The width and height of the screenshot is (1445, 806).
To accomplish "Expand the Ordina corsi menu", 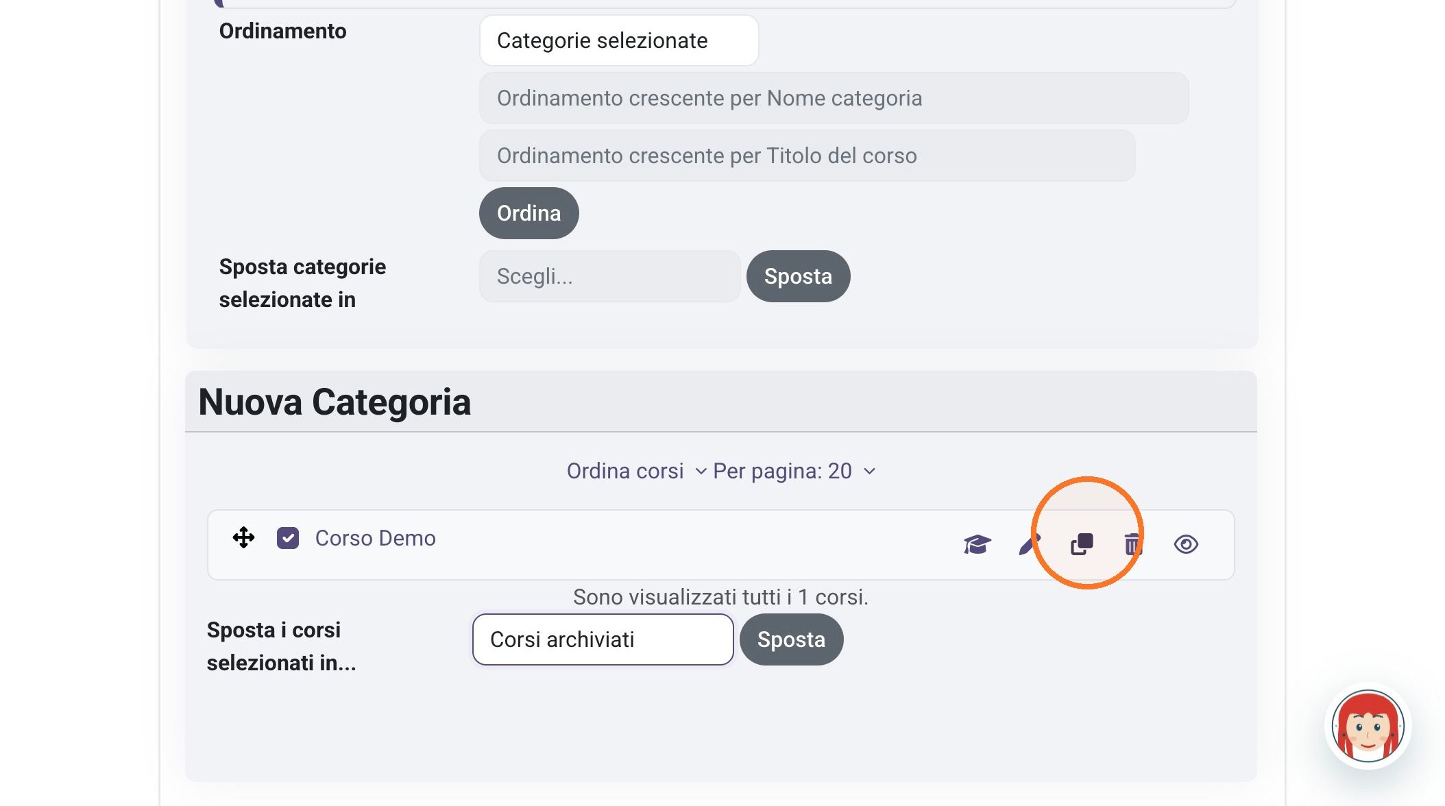I will (636, 471).
